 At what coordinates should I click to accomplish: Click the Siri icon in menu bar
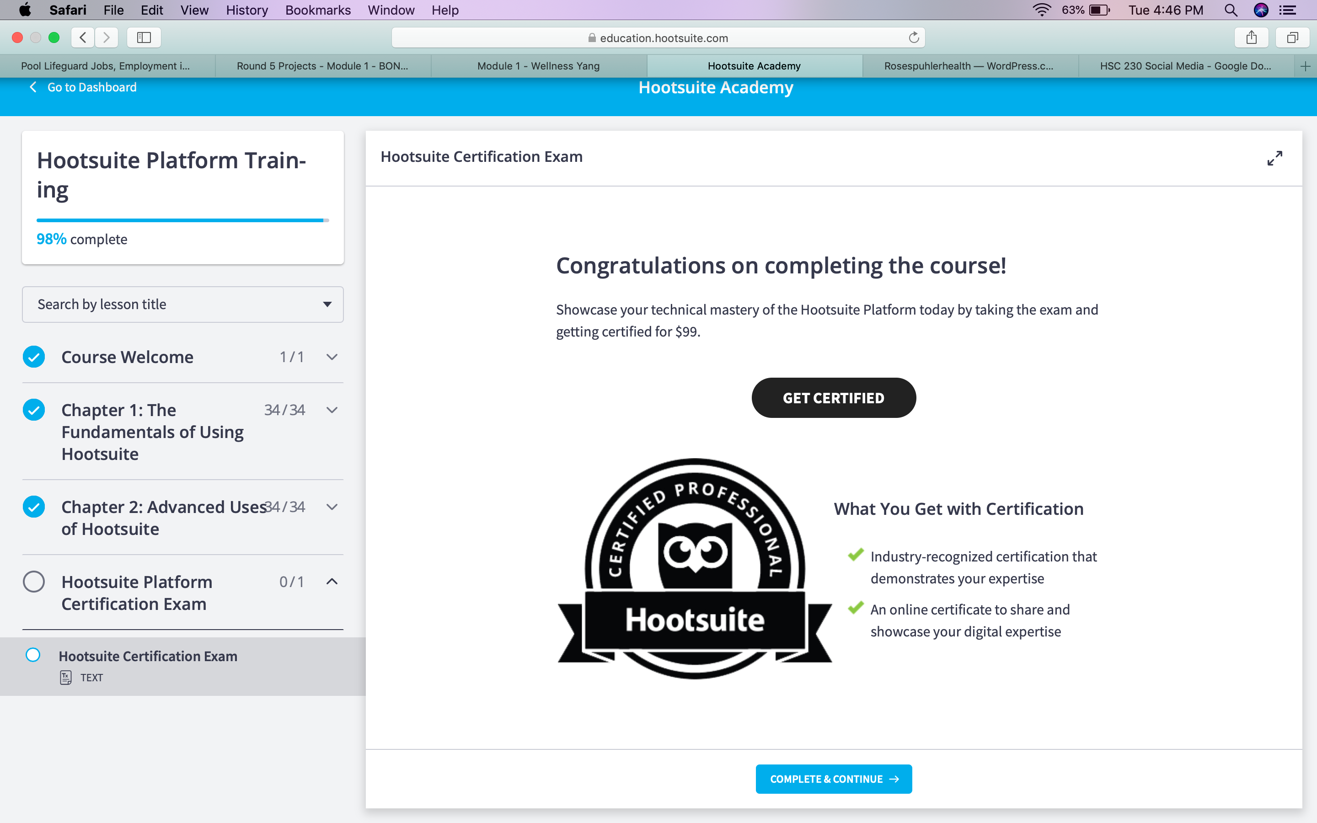[1261, 10]
